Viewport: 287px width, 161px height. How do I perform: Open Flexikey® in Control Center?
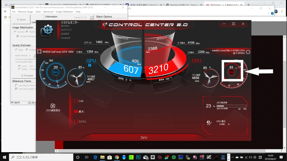click(66, 38)
